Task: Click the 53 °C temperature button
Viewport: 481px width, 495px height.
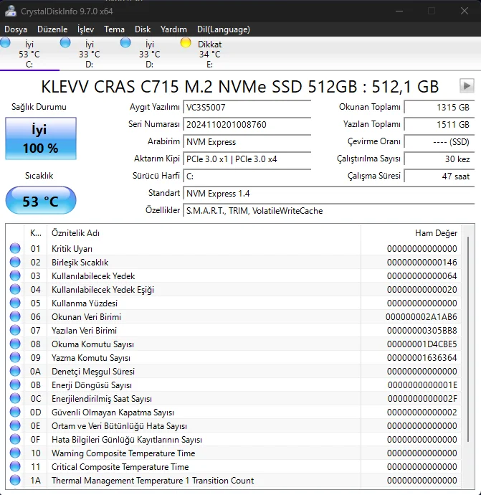Action: click(41, 201)
